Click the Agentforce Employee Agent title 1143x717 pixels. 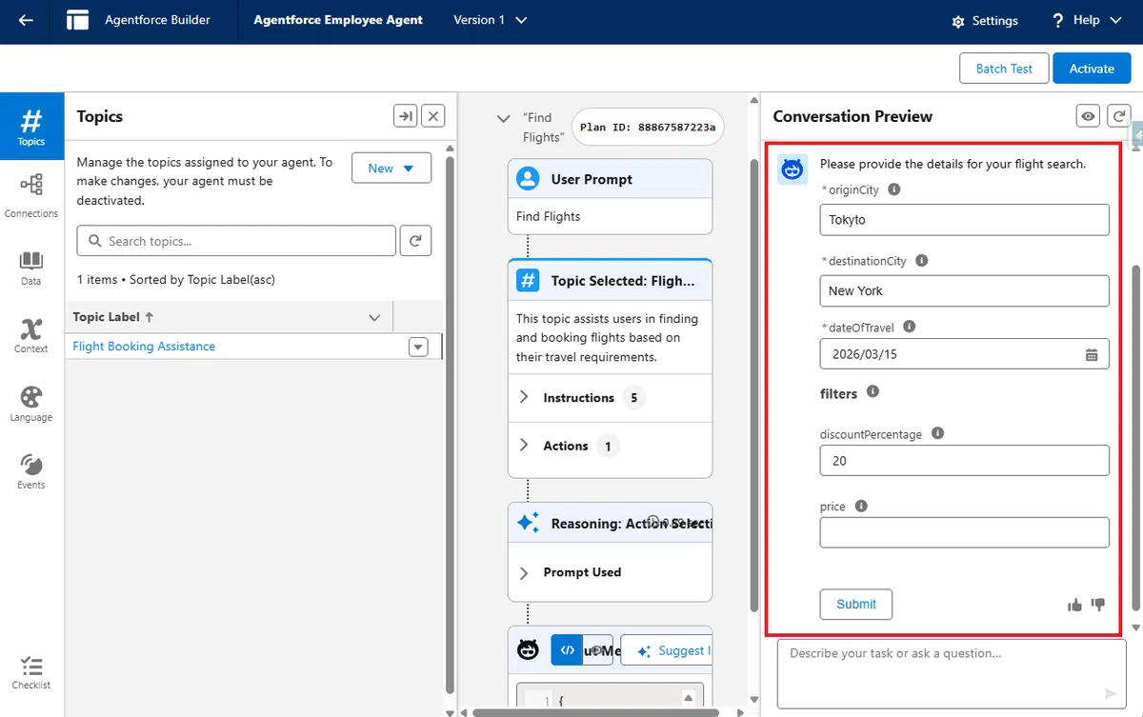coord(338,20)
